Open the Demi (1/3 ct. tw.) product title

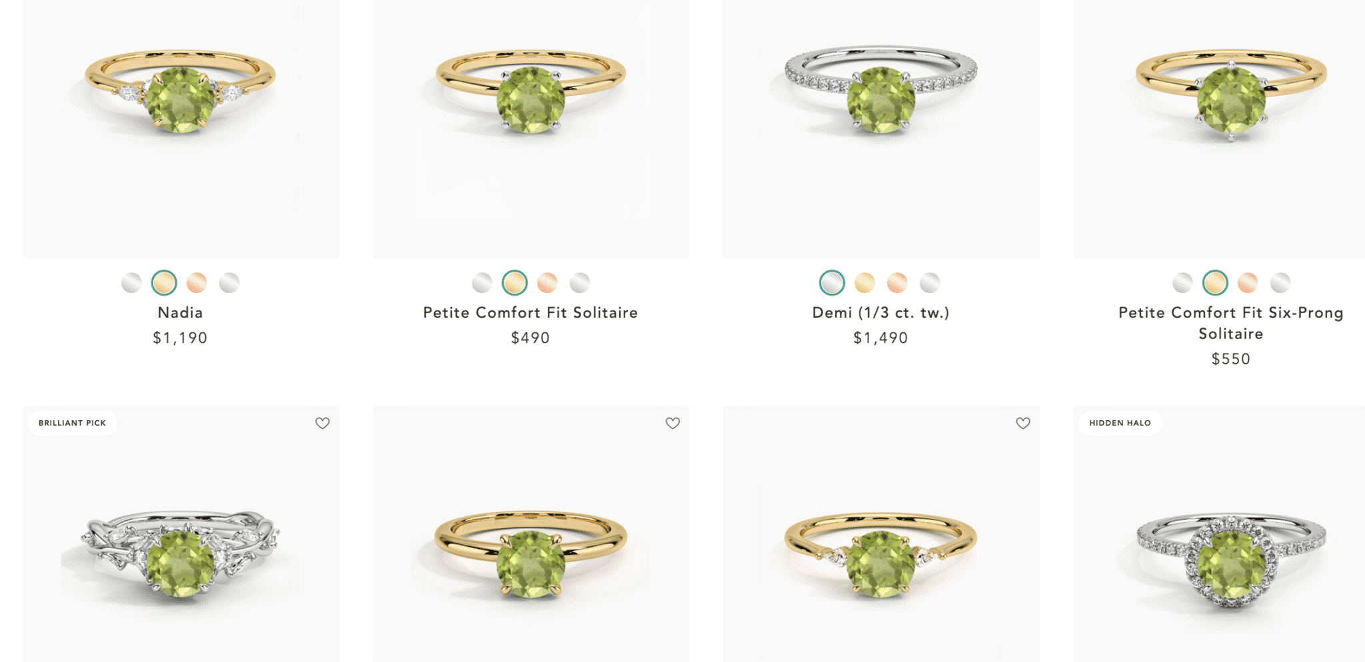pos(880,312)
